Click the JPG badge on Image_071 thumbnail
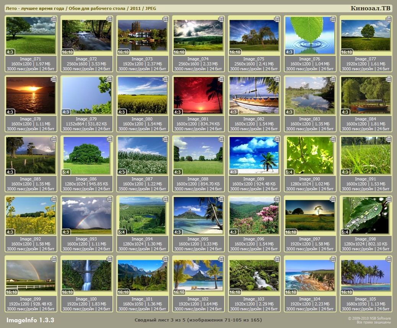This screenshot has width=397, height=328. coord(54,19)
